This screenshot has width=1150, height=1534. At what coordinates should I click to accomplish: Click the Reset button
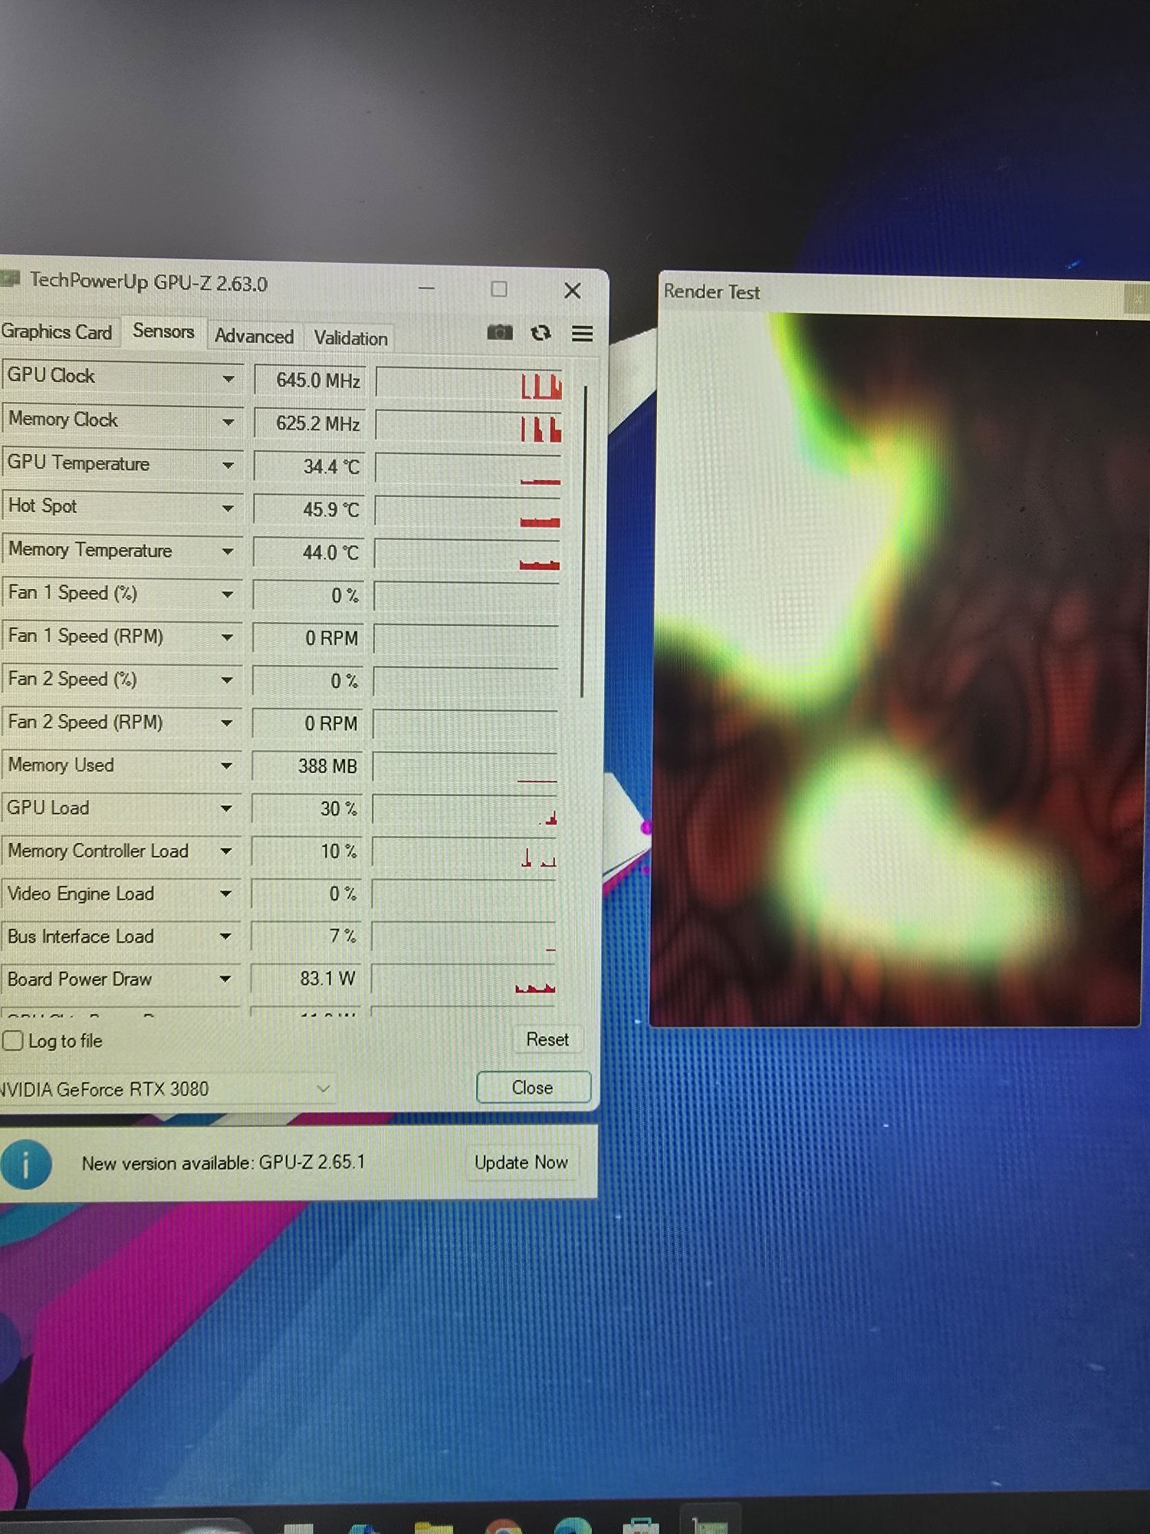[x=547, y=1039]
